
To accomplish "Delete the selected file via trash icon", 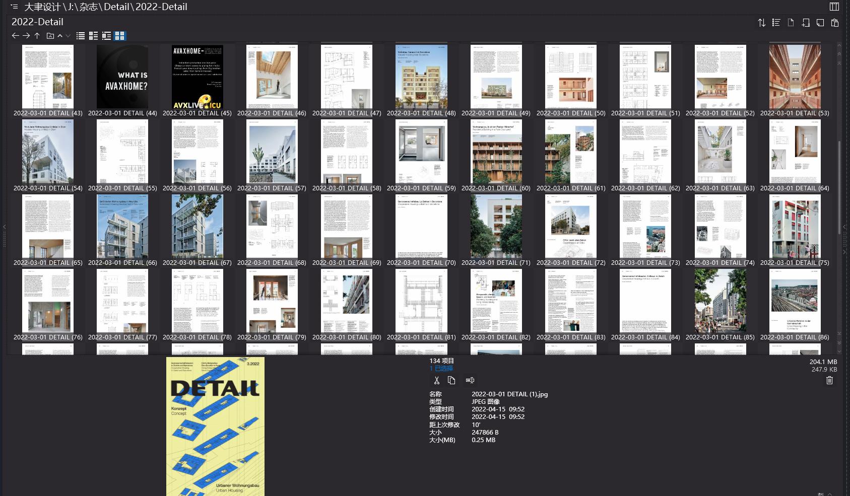I will tap(830, 380).
